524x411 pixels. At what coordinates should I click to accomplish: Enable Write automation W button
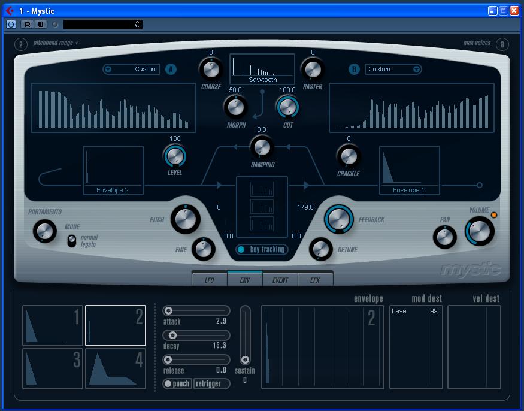(x=41, y=25)
